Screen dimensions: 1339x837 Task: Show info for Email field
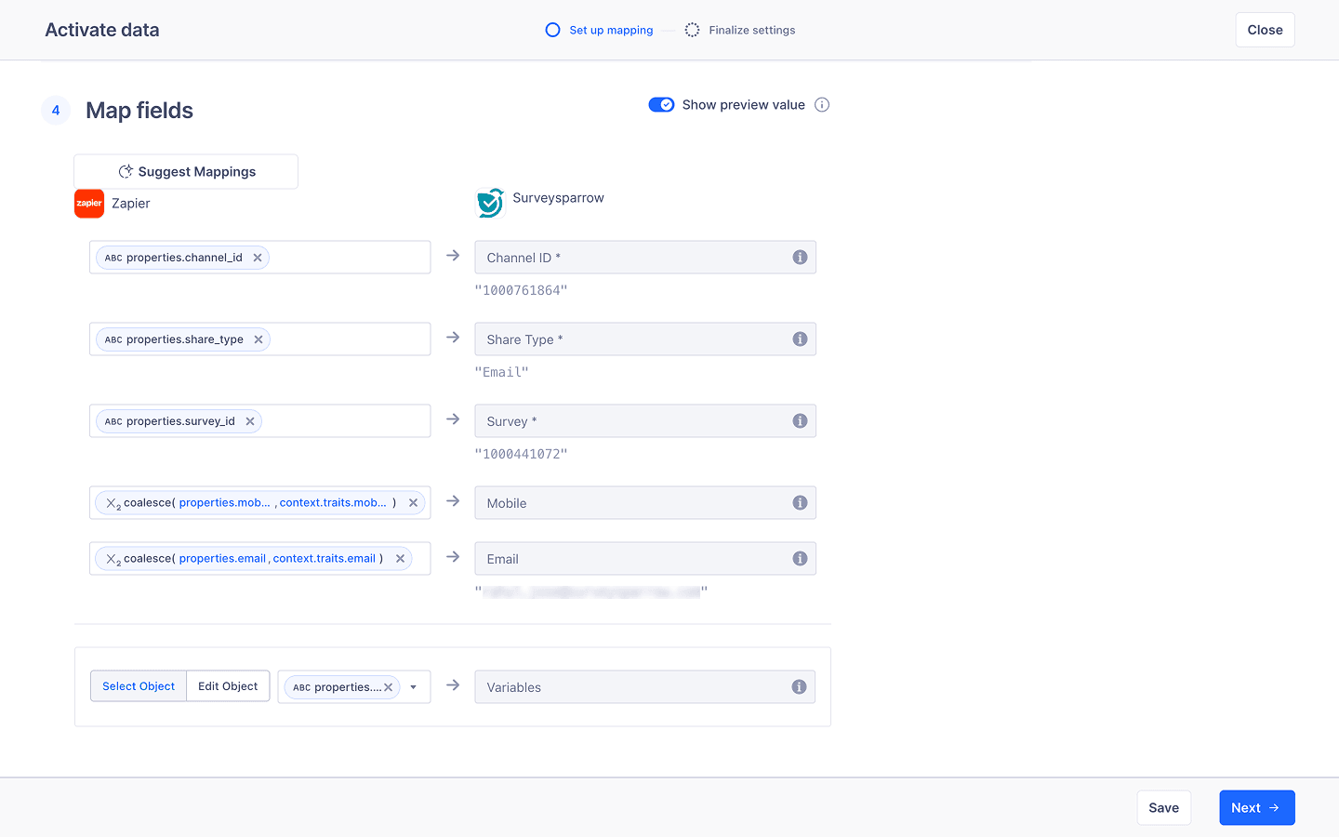tap(800, 559)
